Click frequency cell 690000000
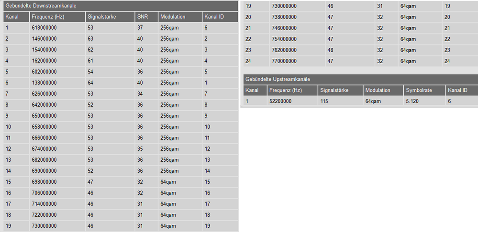The width and height of the screenshot is (478, 232). point(44,171)
